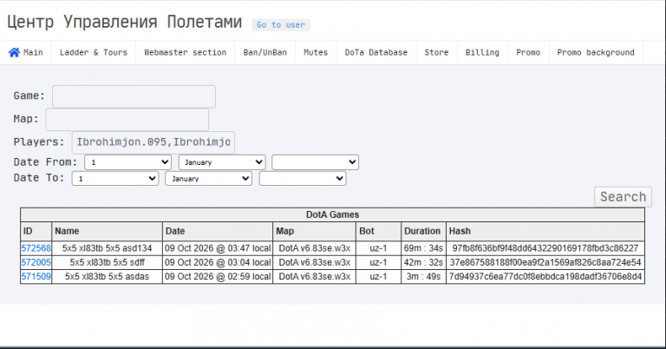Image resolution: width=666 pixels, height=349 pixels.
Task: Switch to the DoTa Database tab
Action: coord(375,52)
